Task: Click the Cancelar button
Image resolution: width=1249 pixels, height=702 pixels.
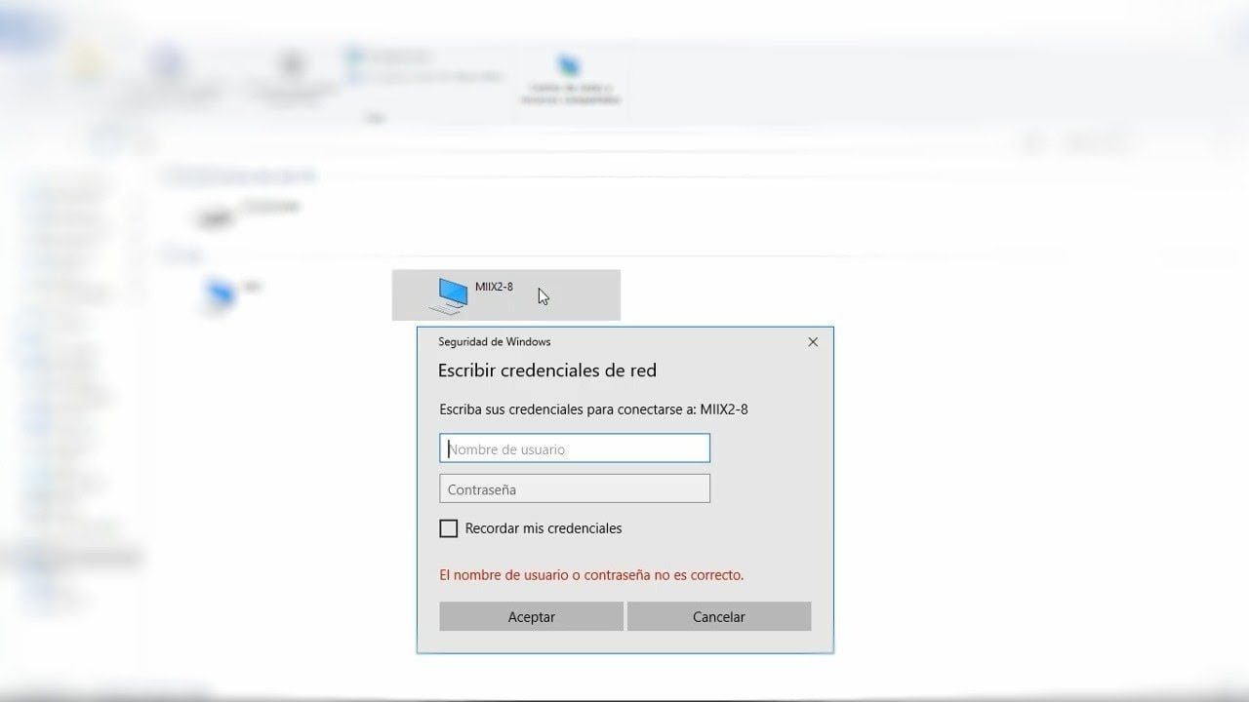Action: (x=719, y=616)
